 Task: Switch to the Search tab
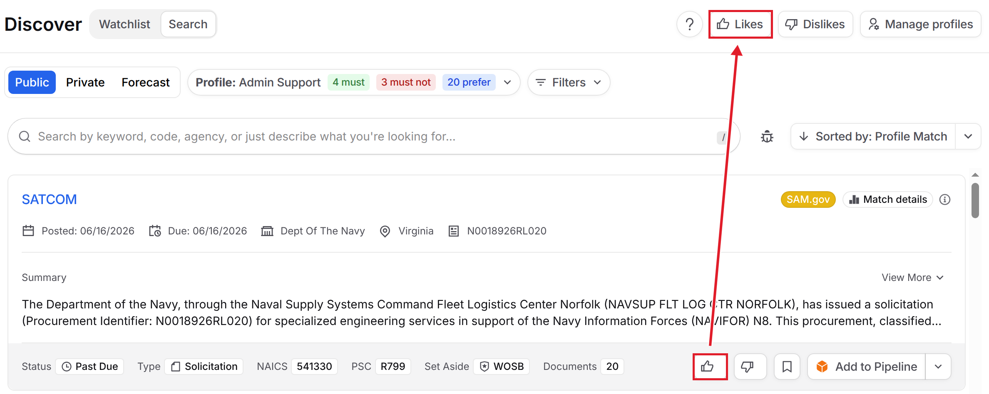coord(188,24)
